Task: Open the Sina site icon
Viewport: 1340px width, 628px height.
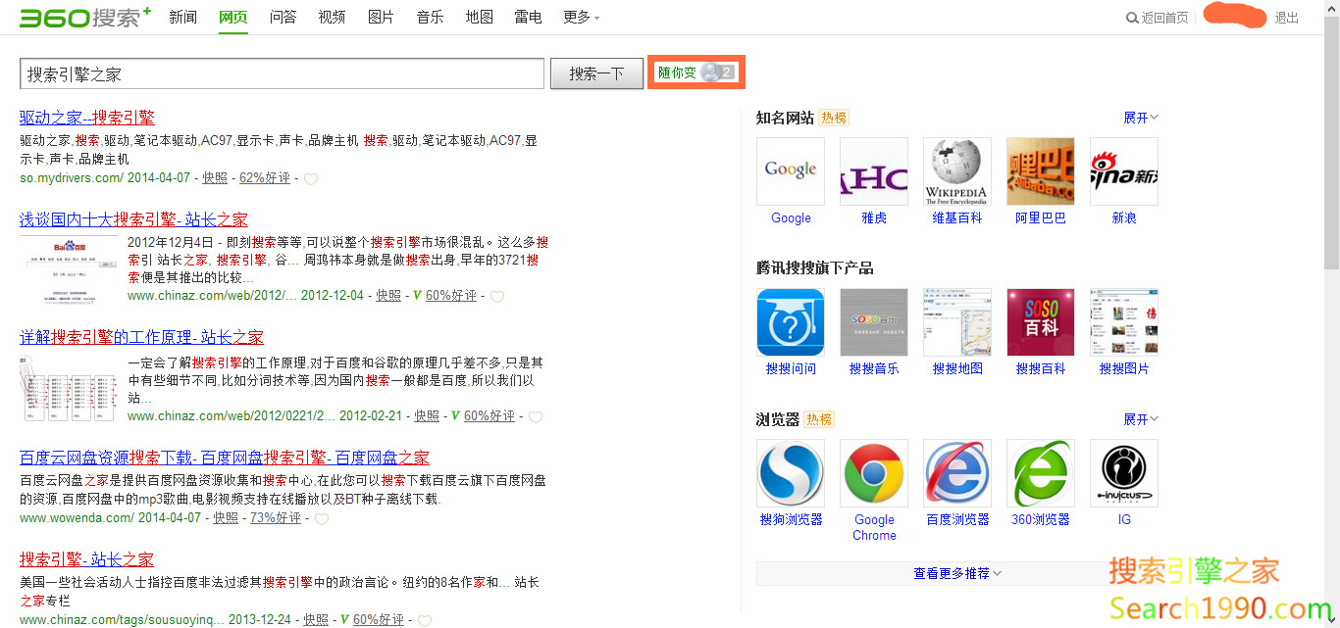Action: pos(1124,171)
